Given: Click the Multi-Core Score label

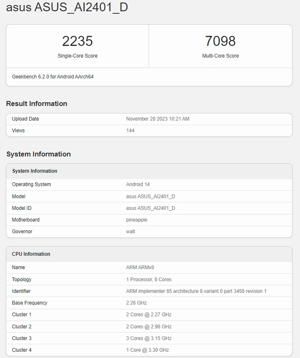Looking at the screenshot, I should 220,56.
